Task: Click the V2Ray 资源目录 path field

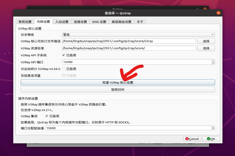Action: 129,48
